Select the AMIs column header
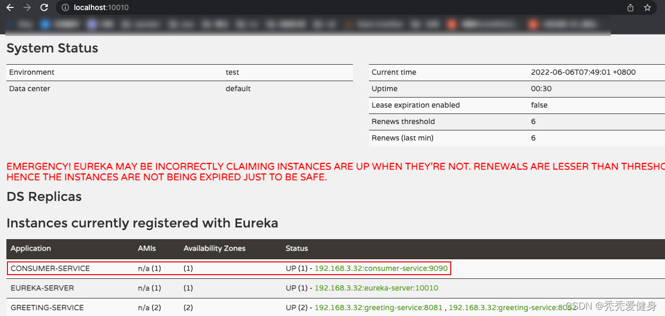665x316 pixels. (x=147, y=248)
